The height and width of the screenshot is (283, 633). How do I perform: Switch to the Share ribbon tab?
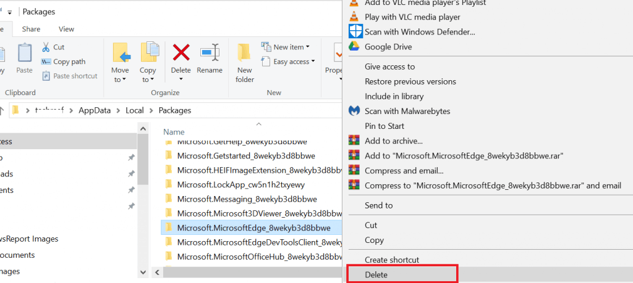pos(31,29)
